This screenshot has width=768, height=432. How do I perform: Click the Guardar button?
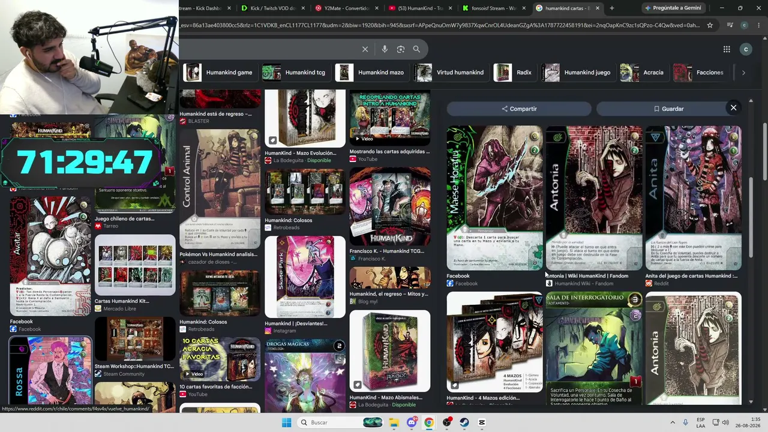(x=668, y=109)
